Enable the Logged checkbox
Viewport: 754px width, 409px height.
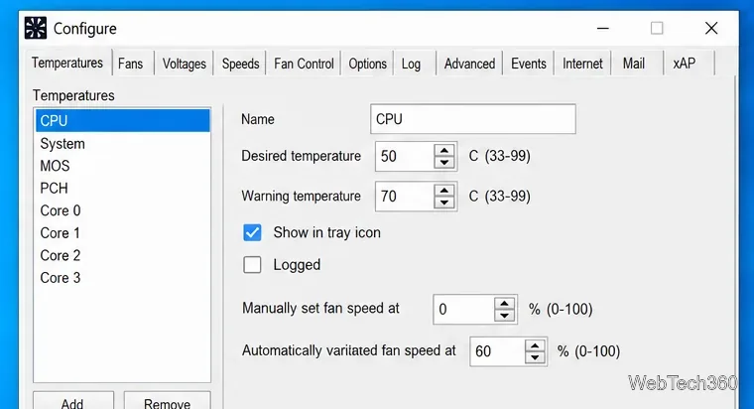252,265
